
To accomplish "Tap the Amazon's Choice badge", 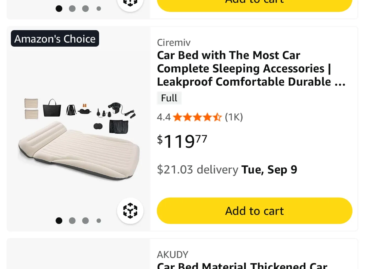I will pyautogui.click(x=55, y=39).
